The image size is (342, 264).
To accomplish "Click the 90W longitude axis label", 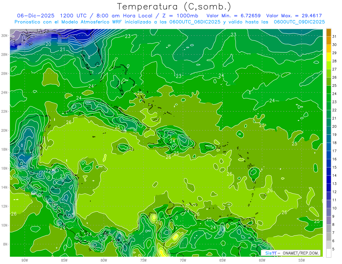I will click(x=25, y=260).
